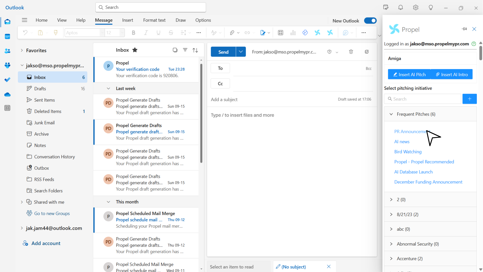
Task: Click the message list vertical scrollbar
Action: [x=201, y=113]
